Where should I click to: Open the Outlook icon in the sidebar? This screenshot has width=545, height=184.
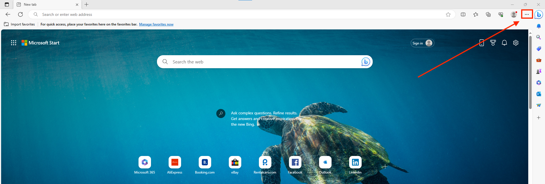[538, 94]
